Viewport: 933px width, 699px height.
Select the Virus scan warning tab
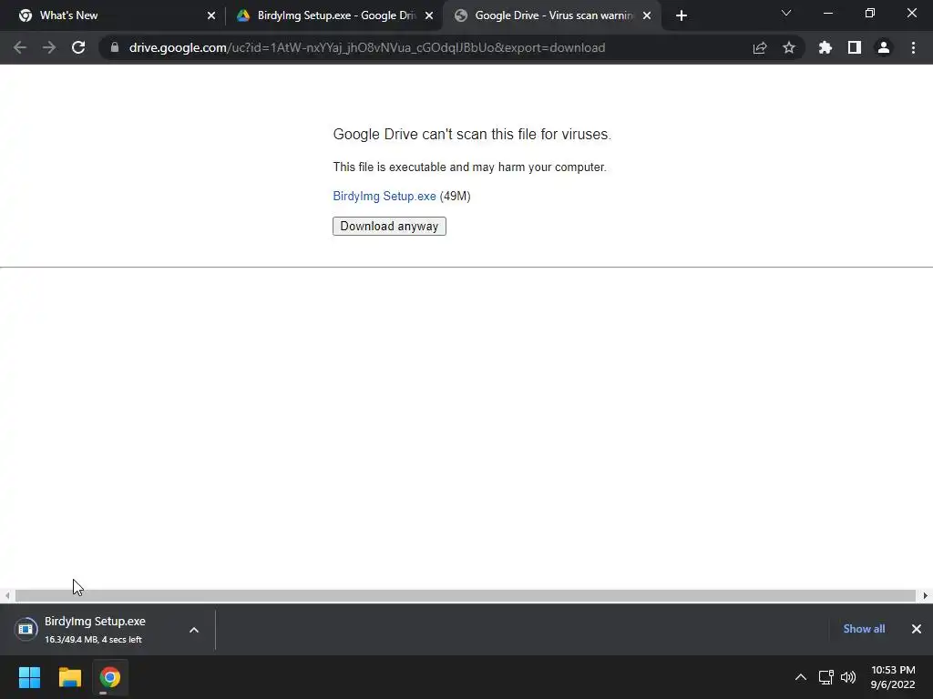[552, 15]
